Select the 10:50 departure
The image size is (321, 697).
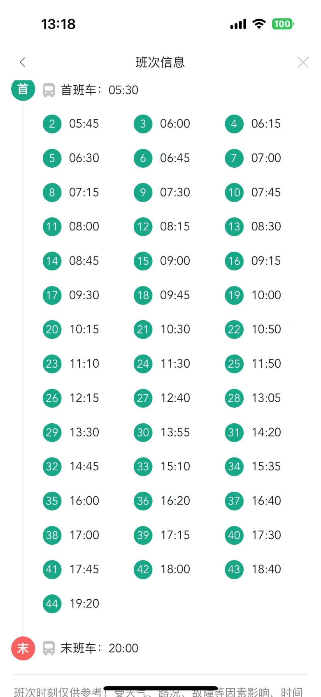tap(266, 329)
